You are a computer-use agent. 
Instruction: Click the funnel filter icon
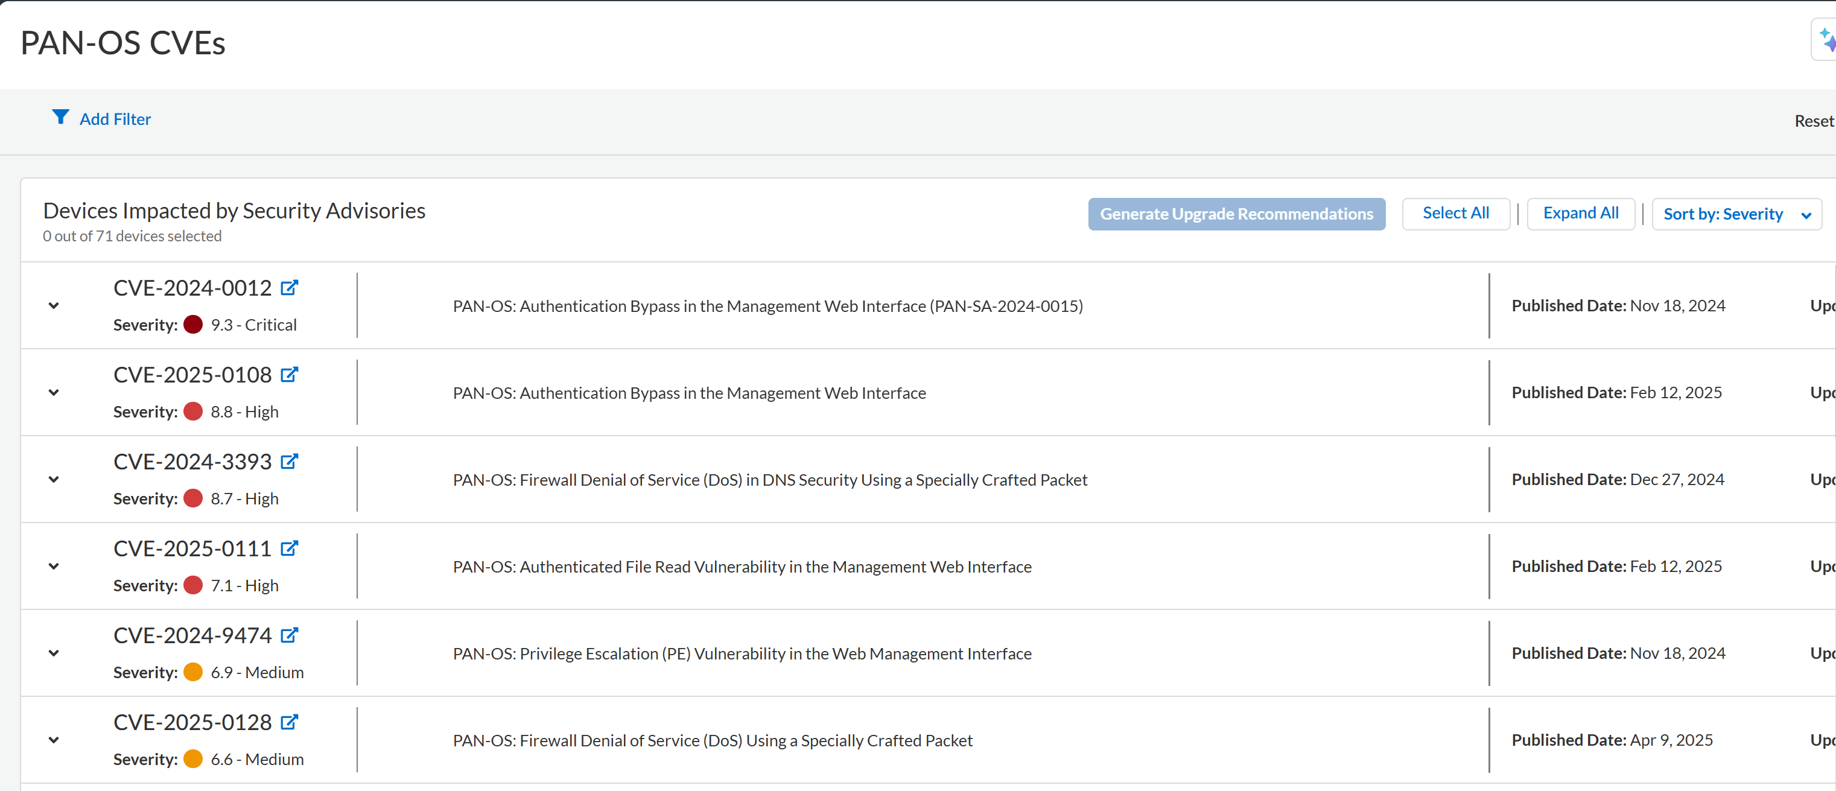pyautogui.click(x=60, y=118)
